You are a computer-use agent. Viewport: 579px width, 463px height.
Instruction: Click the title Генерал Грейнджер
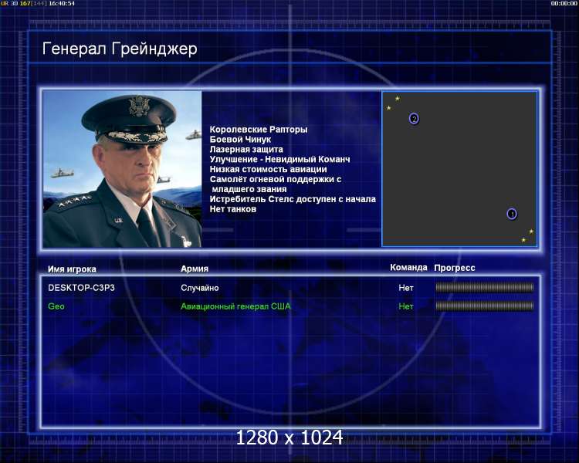pyautogui.click(x=120, y=49)
